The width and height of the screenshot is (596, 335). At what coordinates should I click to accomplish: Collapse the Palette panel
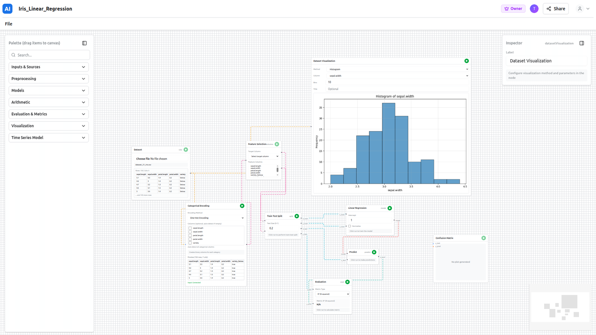coord(85,43)
